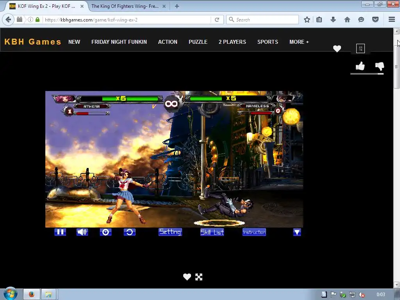This screenshot has height=300, width=400.
Task: Click the Pocket save icon
Action: 375,20
